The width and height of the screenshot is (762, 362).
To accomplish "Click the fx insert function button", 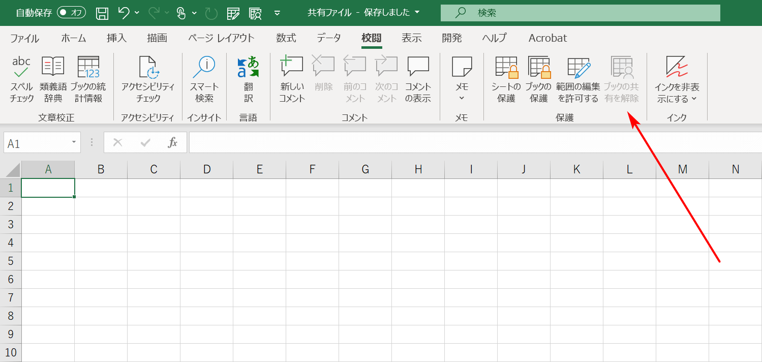I will tap(173, 142).
